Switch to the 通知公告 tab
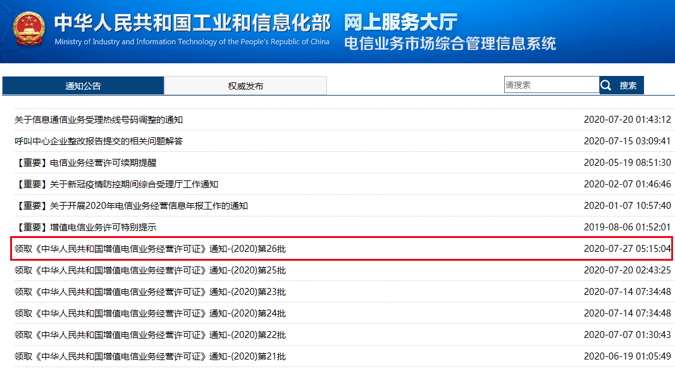675x369 pixels. (83, 85)
